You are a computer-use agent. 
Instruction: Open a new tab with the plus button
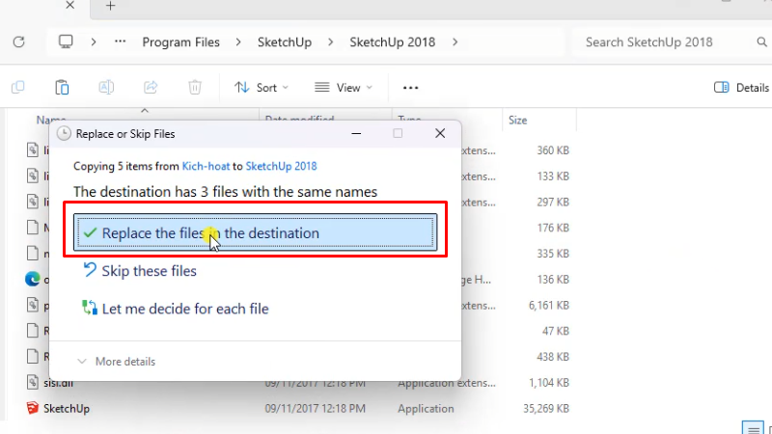tap(110, 6)
